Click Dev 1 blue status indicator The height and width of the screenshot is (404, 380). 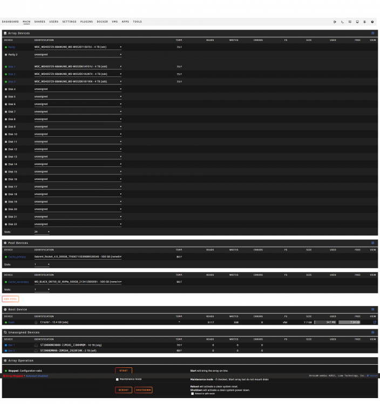coord(6,345)
